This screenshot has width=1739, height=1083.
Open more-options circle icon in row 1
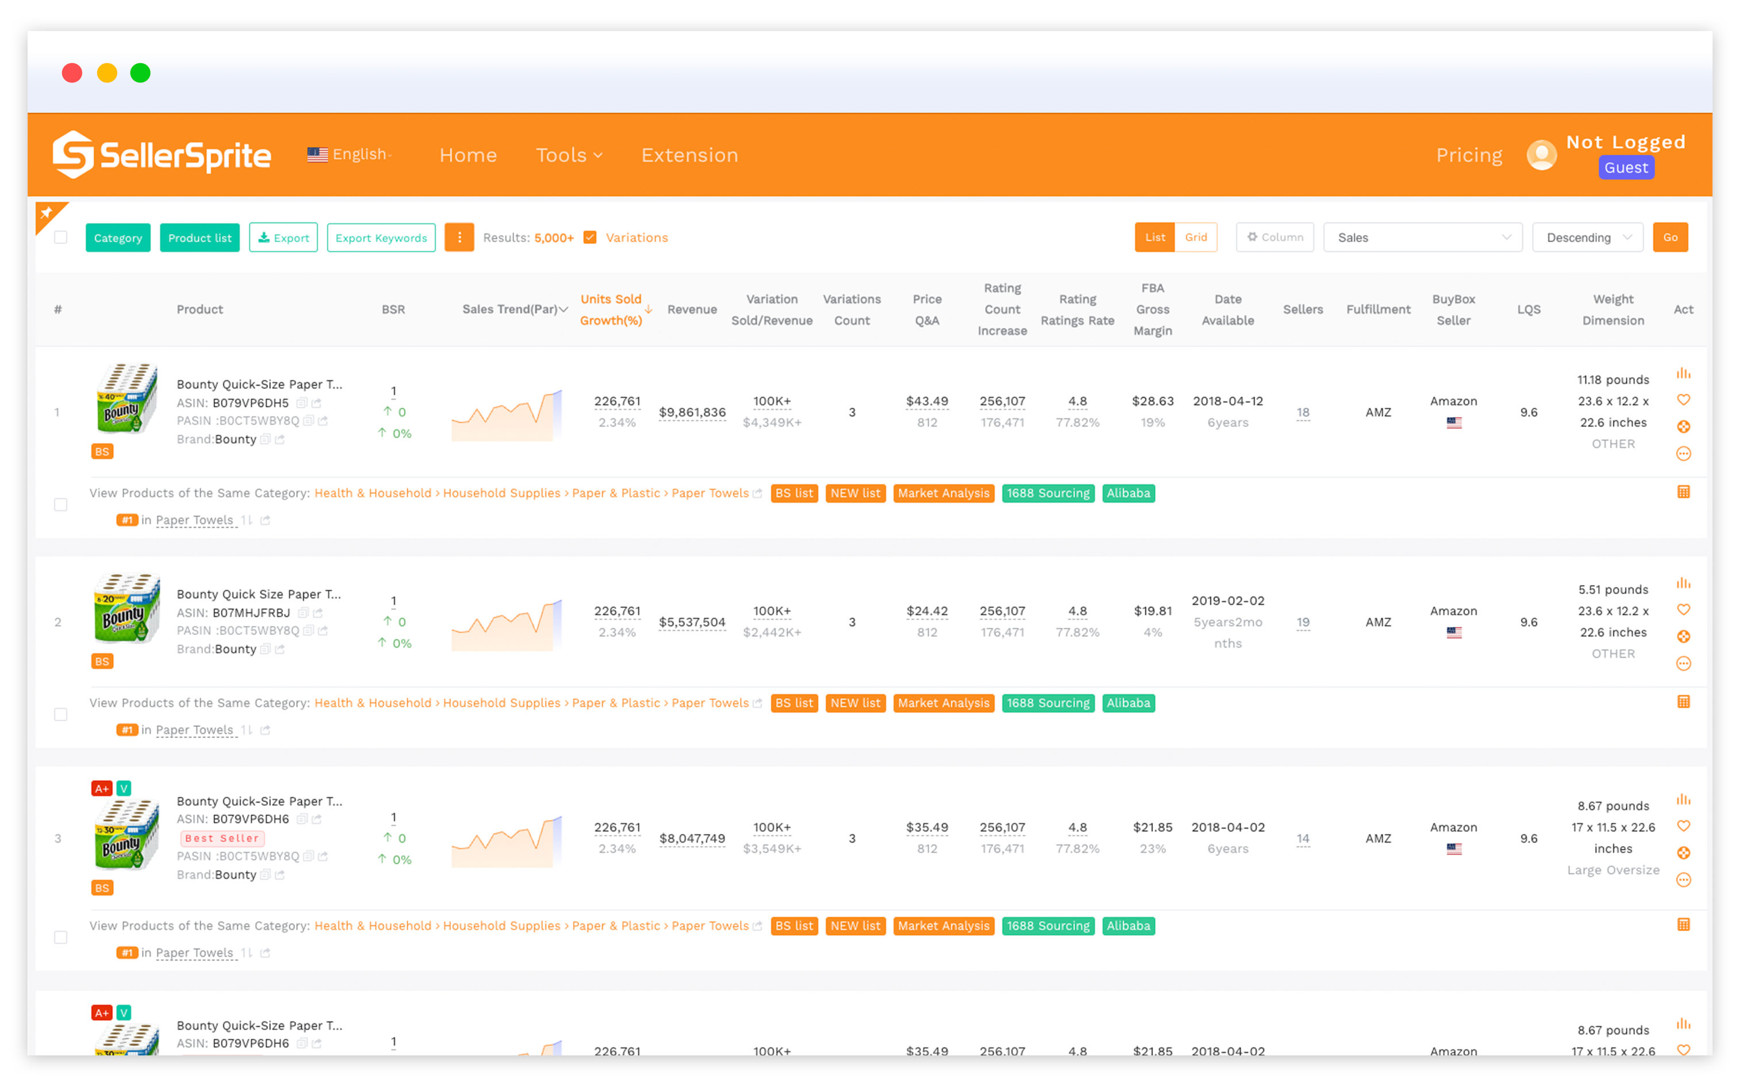point(1683,453)
